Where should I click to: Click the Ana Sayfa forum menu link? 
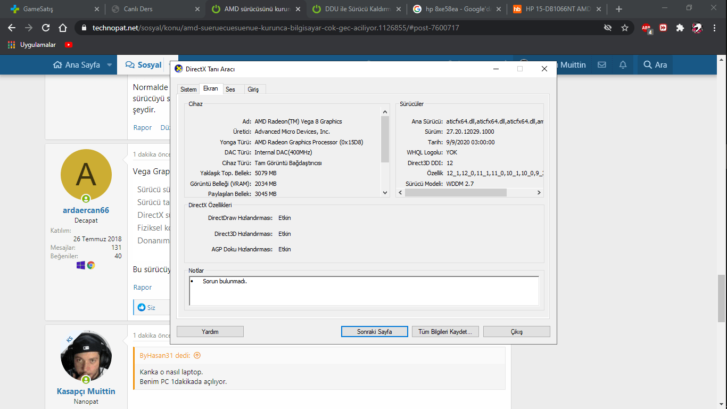pos(77,65)
